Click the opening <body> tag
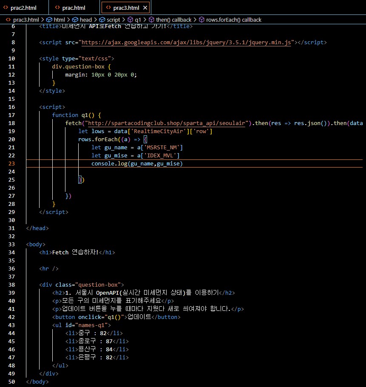The height and width of the screenshot is (387, 366). click(36, 245)
